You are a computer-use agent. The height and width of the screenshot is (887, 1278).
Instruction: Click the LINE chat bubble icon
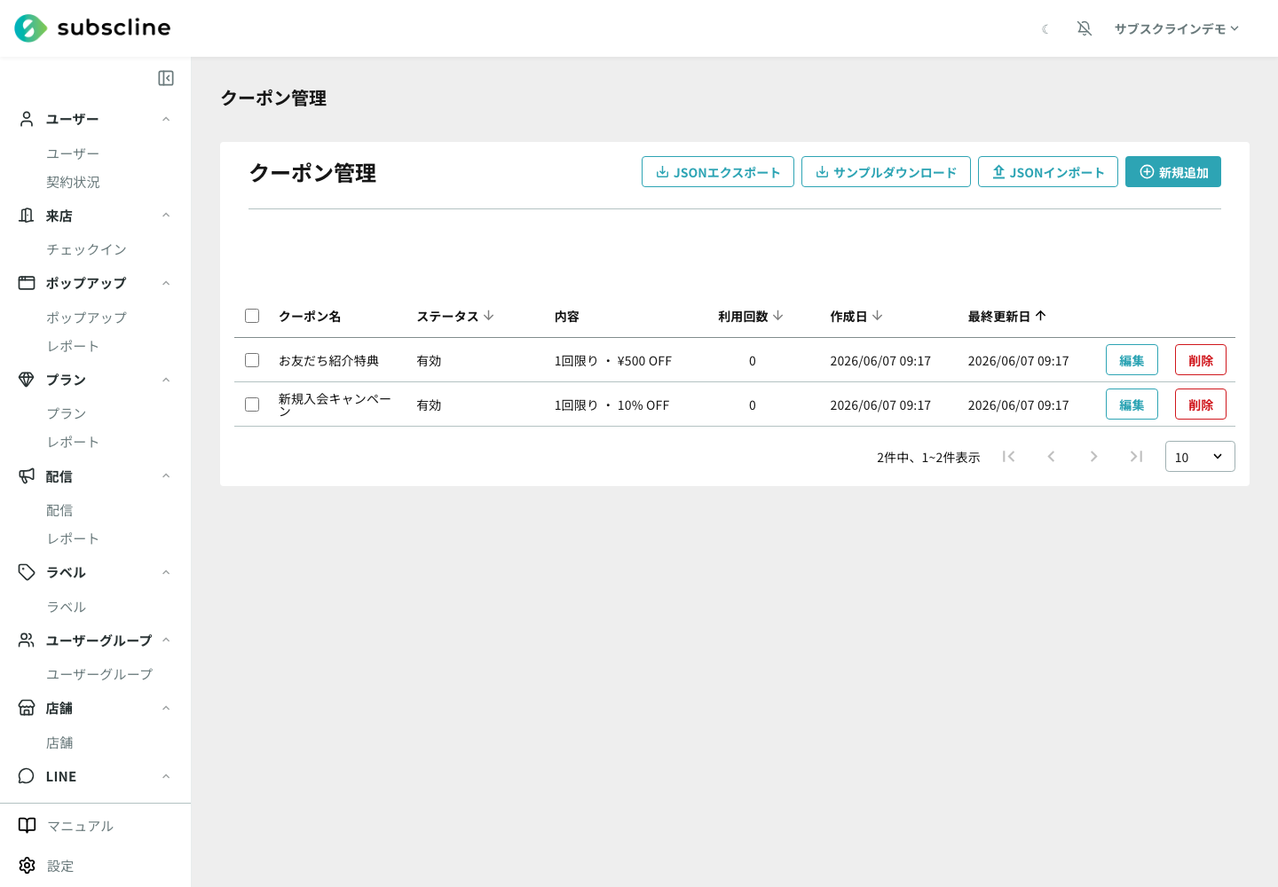27,776
